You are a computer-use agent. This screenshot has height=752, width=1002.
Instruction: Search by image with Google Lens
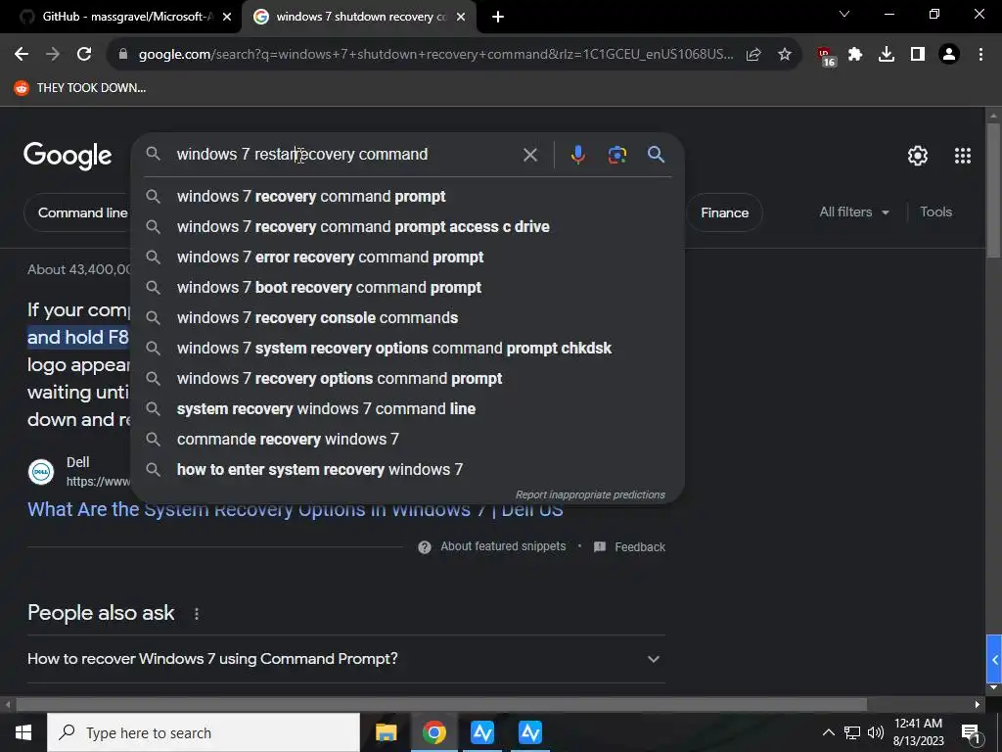click(617, 155)
